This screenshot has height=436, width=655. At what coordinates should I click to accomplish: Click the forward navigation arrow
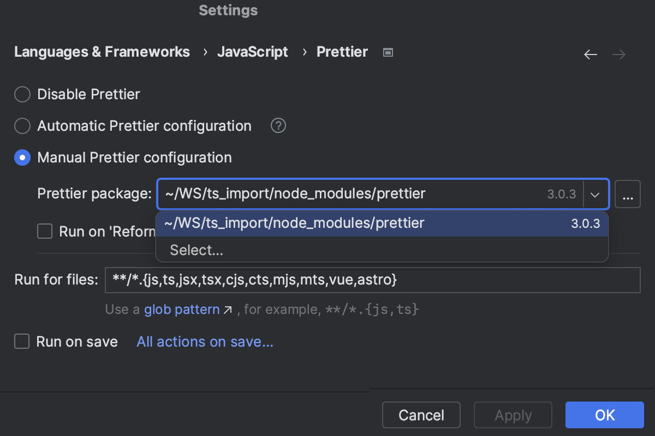tap(618, 54)
